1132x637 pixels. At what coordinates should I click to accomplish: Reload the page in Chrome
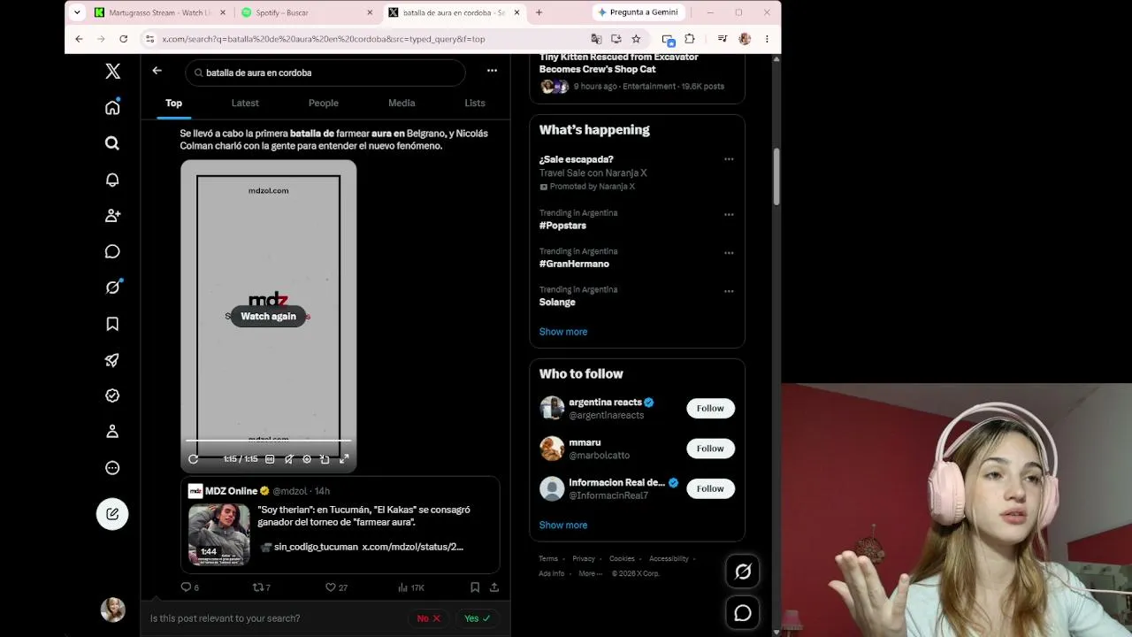click(x=123, y=39)
